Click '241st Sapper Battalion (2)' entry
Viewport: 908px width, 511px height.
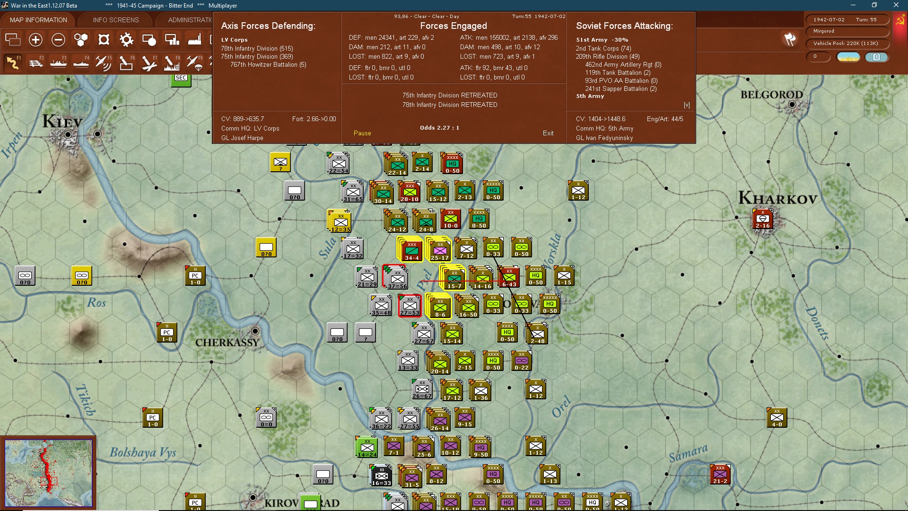tap(620, 89)
